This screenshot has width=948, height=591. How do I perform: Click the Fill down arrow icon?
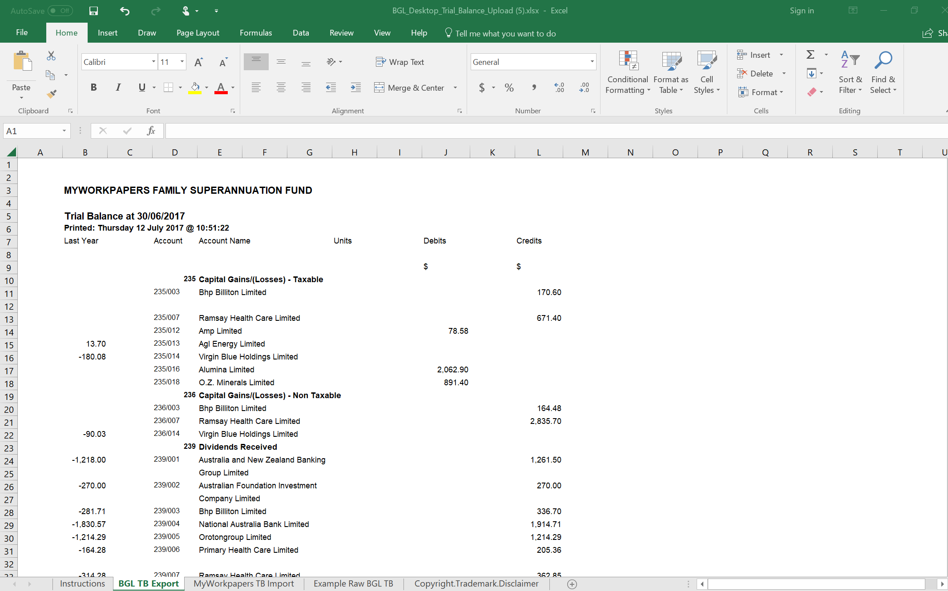[811, 73]
